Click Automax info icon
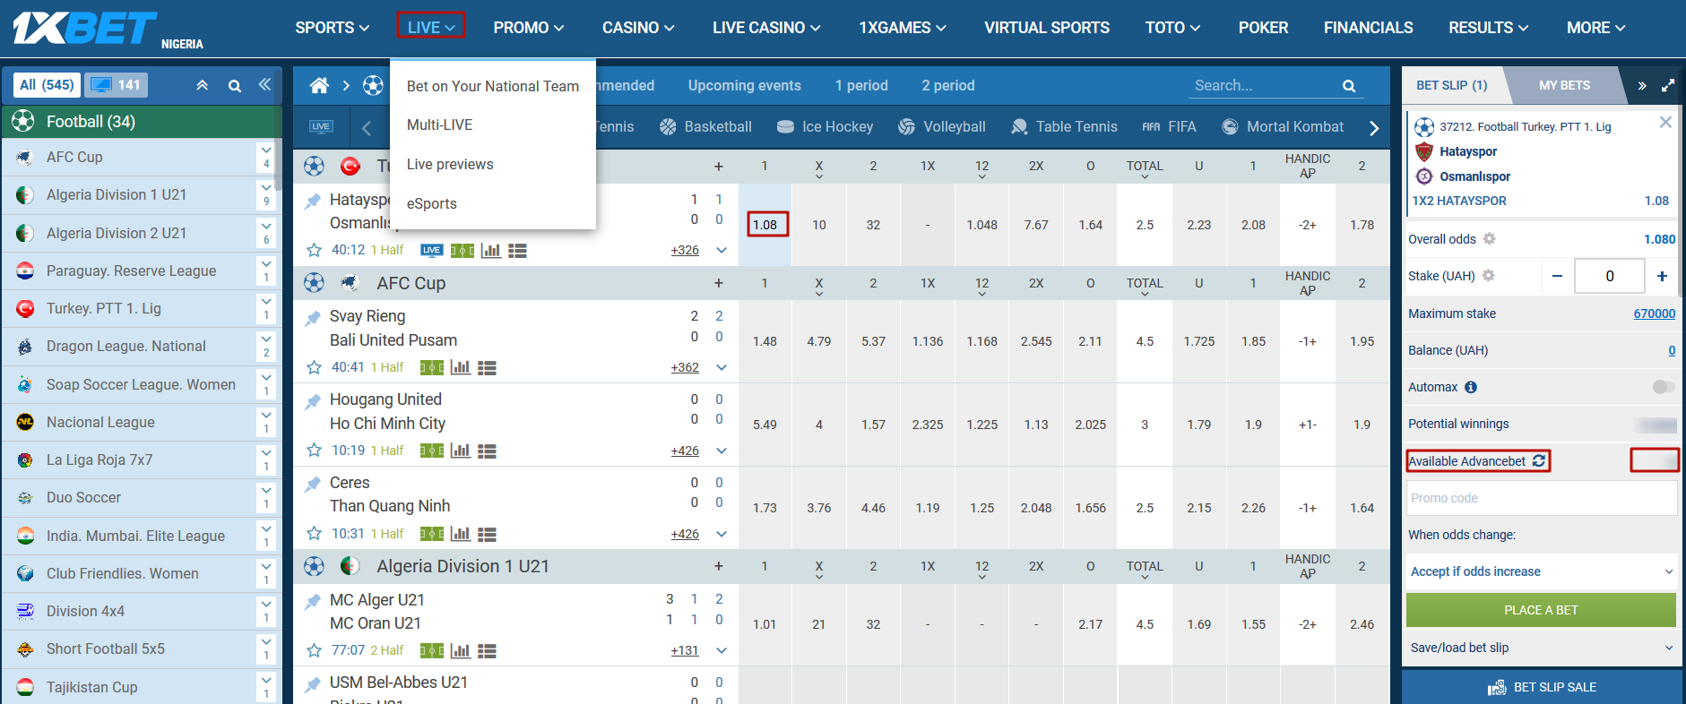The height and width of the screenshot is (704, 1686). (1471, 387)
